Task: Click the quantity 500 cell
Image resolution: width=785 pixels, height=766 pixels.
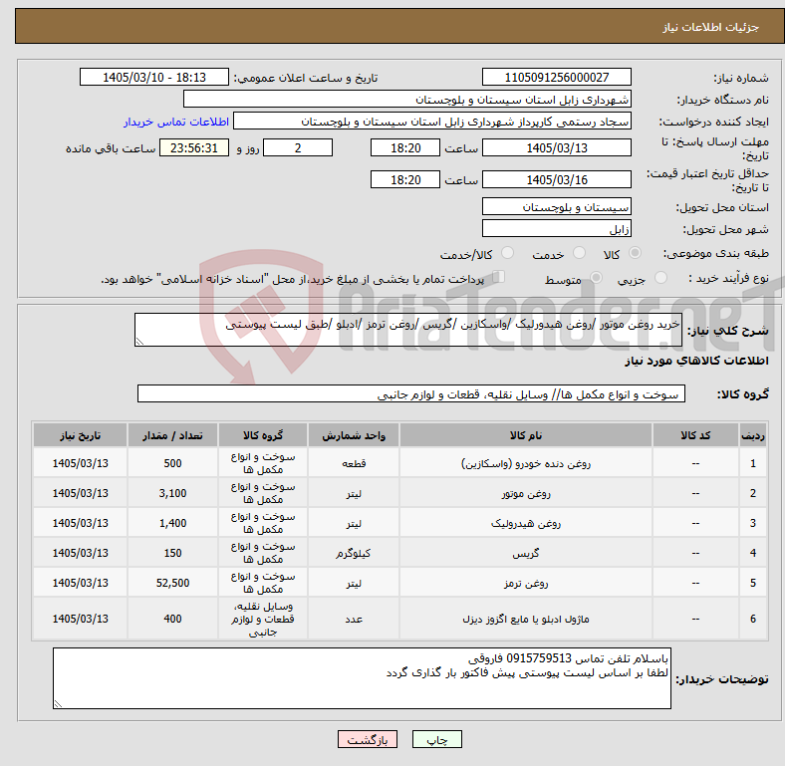Action: click(172, 463)
